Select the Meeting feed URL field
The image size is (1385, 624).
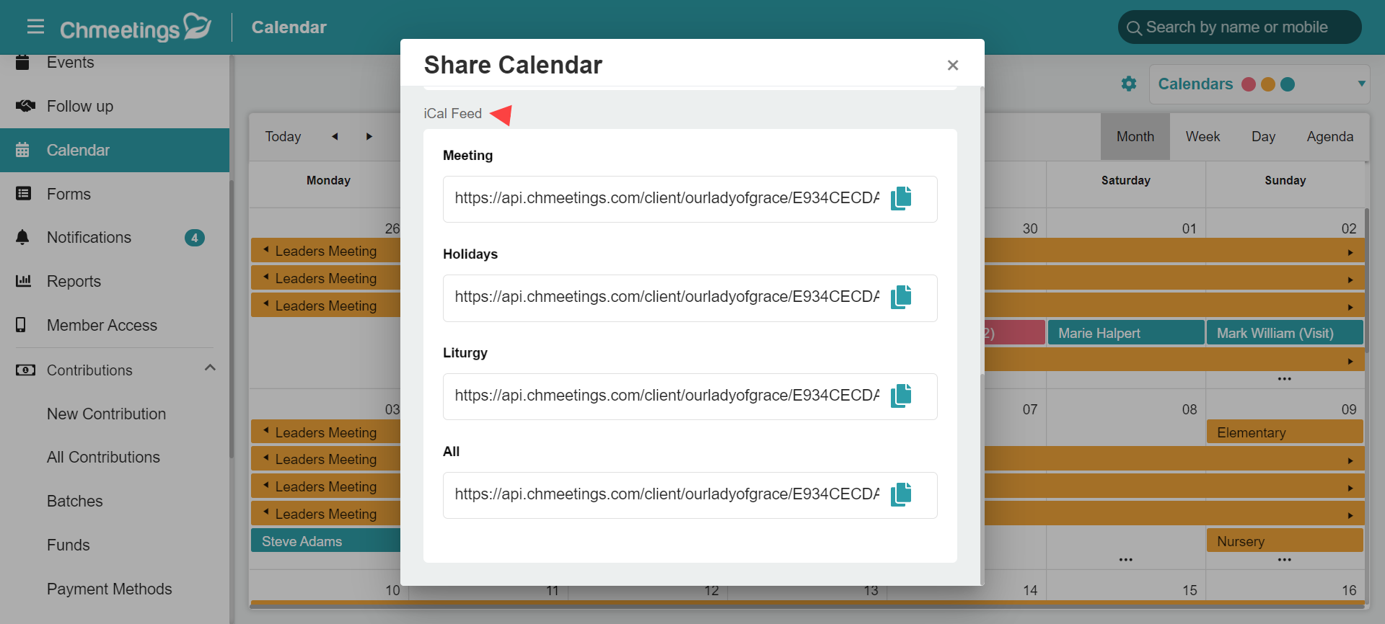coord(667,198)
